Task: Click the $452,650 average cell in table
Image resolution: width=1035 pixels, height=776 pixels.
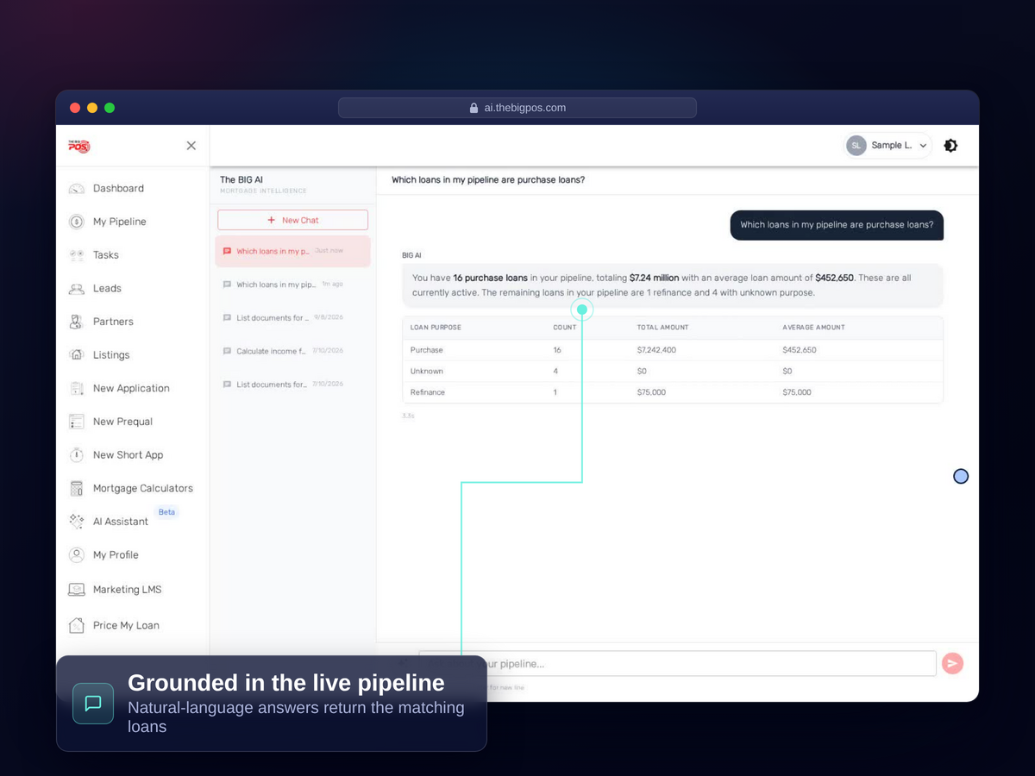Action: (x=800, y=350)
